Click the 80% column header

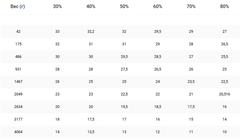click(224, 7)
